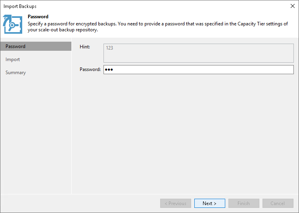This screenshot has height=213, width=299.
Task: Open the Summary wizard step
Action: tap(15, 73)
